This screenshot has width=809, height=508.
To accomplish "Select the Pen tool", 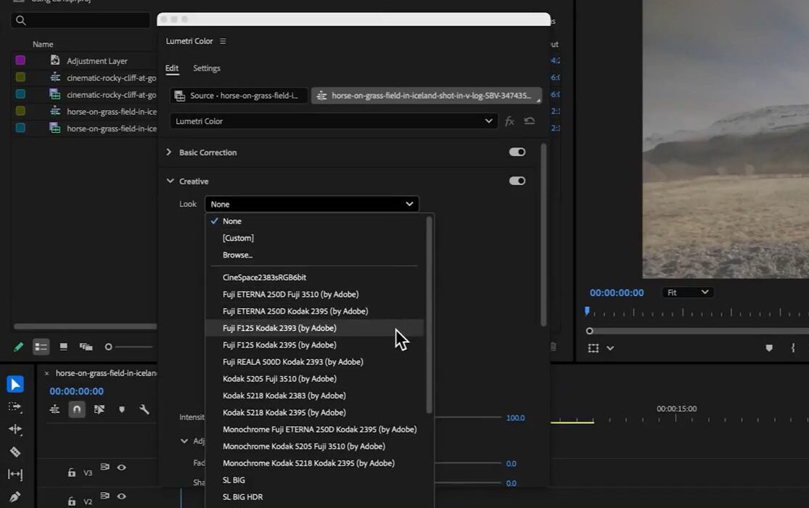I will [15, 496].
